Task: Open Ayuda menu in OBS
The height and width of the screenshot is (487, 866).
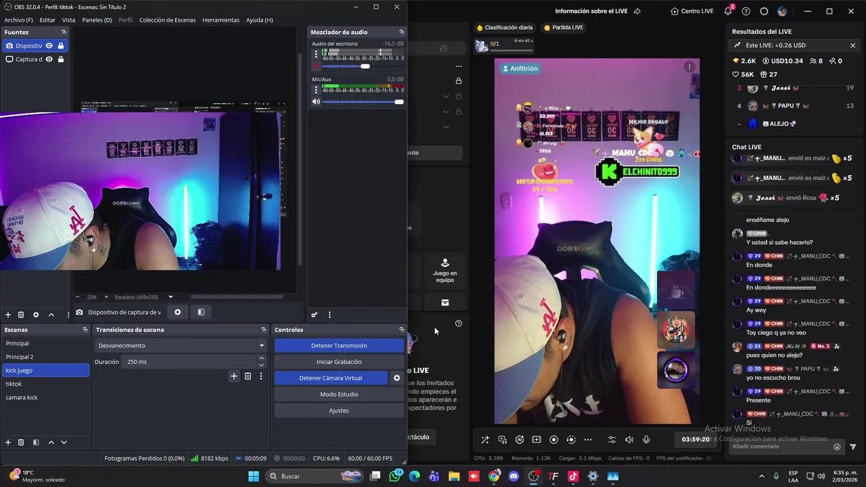Action: coord(260,20)
